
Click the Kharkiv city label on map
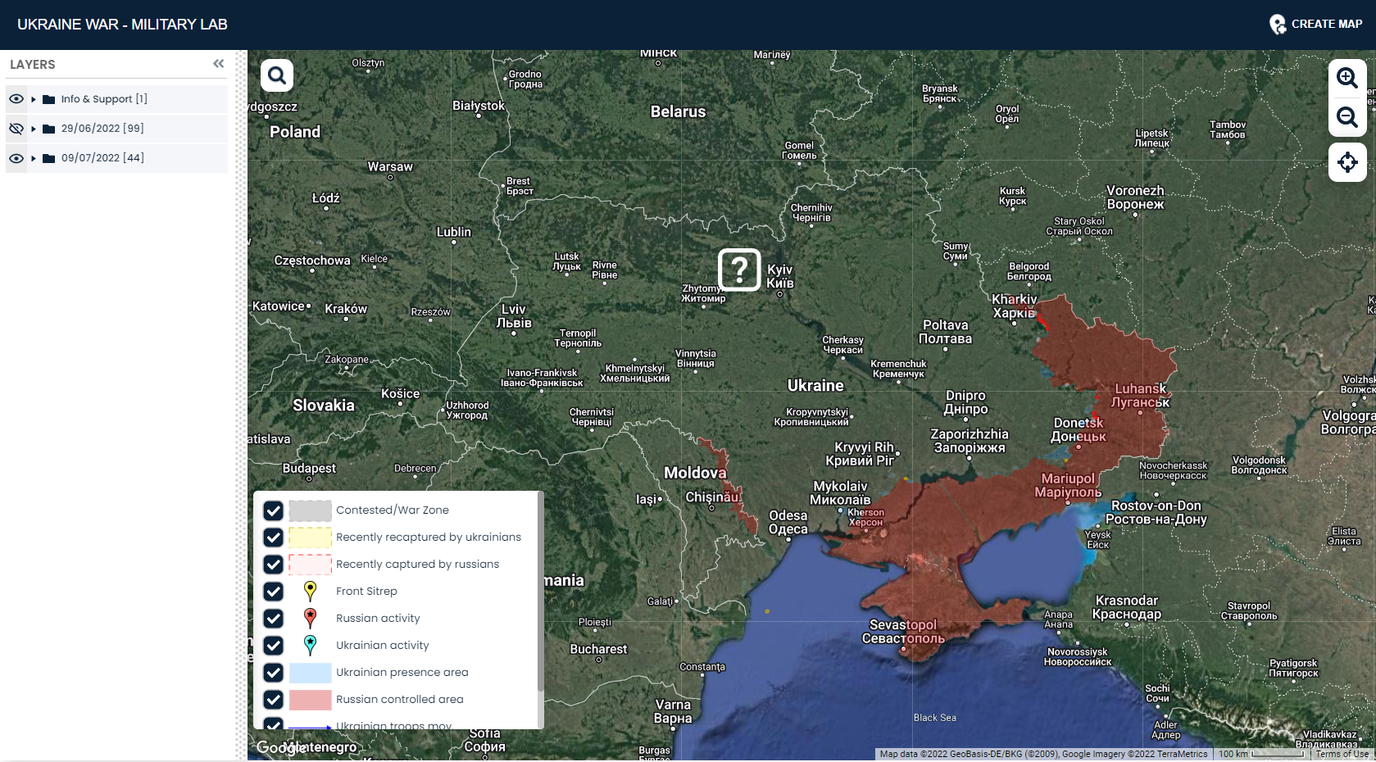click(1015, 306)
